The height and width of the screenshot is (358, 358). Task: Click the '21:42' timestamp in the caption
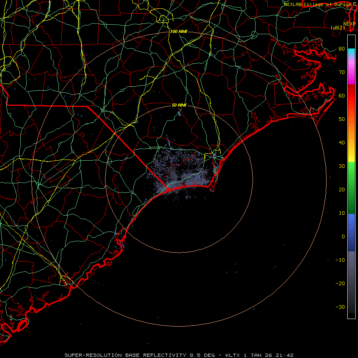pos(285,355)
